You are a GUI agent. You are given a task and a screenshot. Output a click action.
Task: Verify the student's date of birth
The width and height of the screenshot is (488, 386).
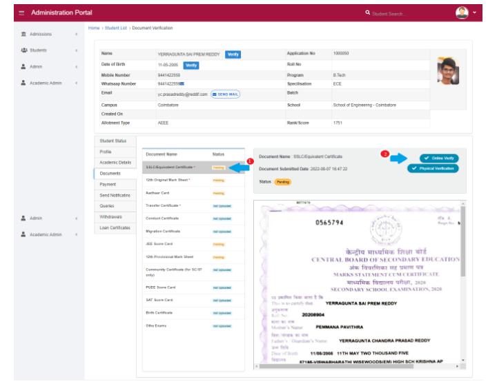(x=191, y=65)
